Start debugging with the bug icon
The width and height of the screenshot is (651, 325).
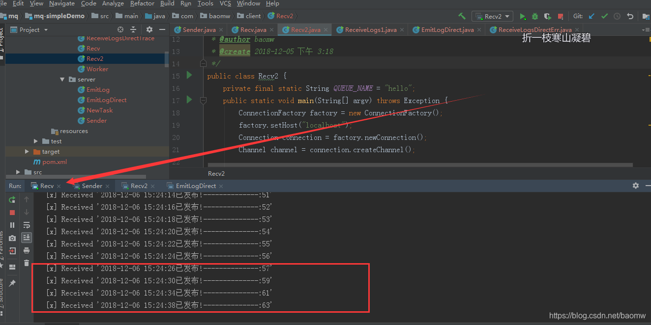pos(535,16)
